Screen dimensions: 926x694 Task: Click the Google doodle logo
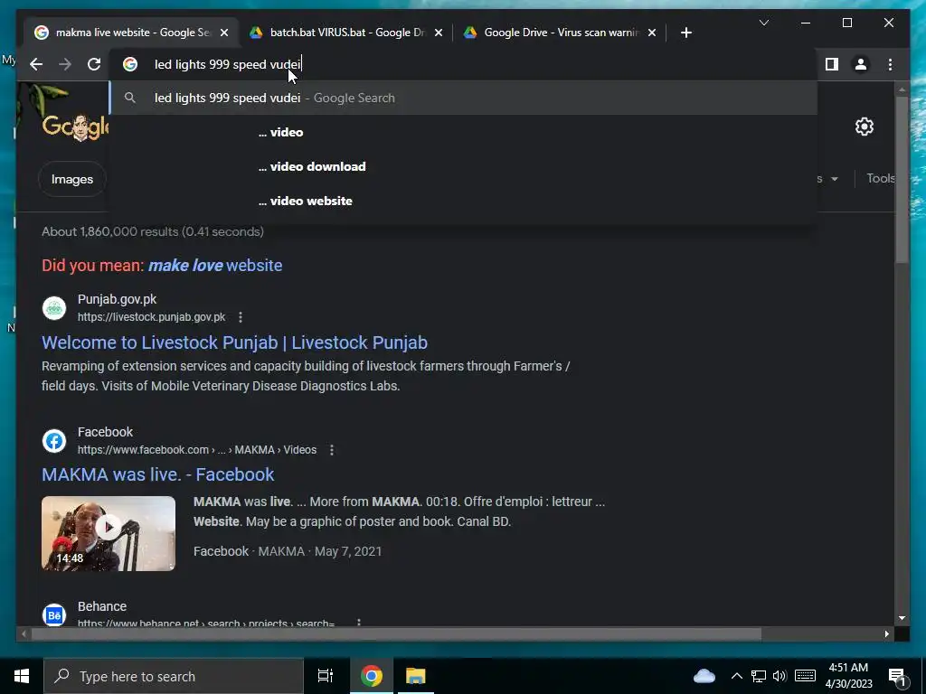(75, 127)
